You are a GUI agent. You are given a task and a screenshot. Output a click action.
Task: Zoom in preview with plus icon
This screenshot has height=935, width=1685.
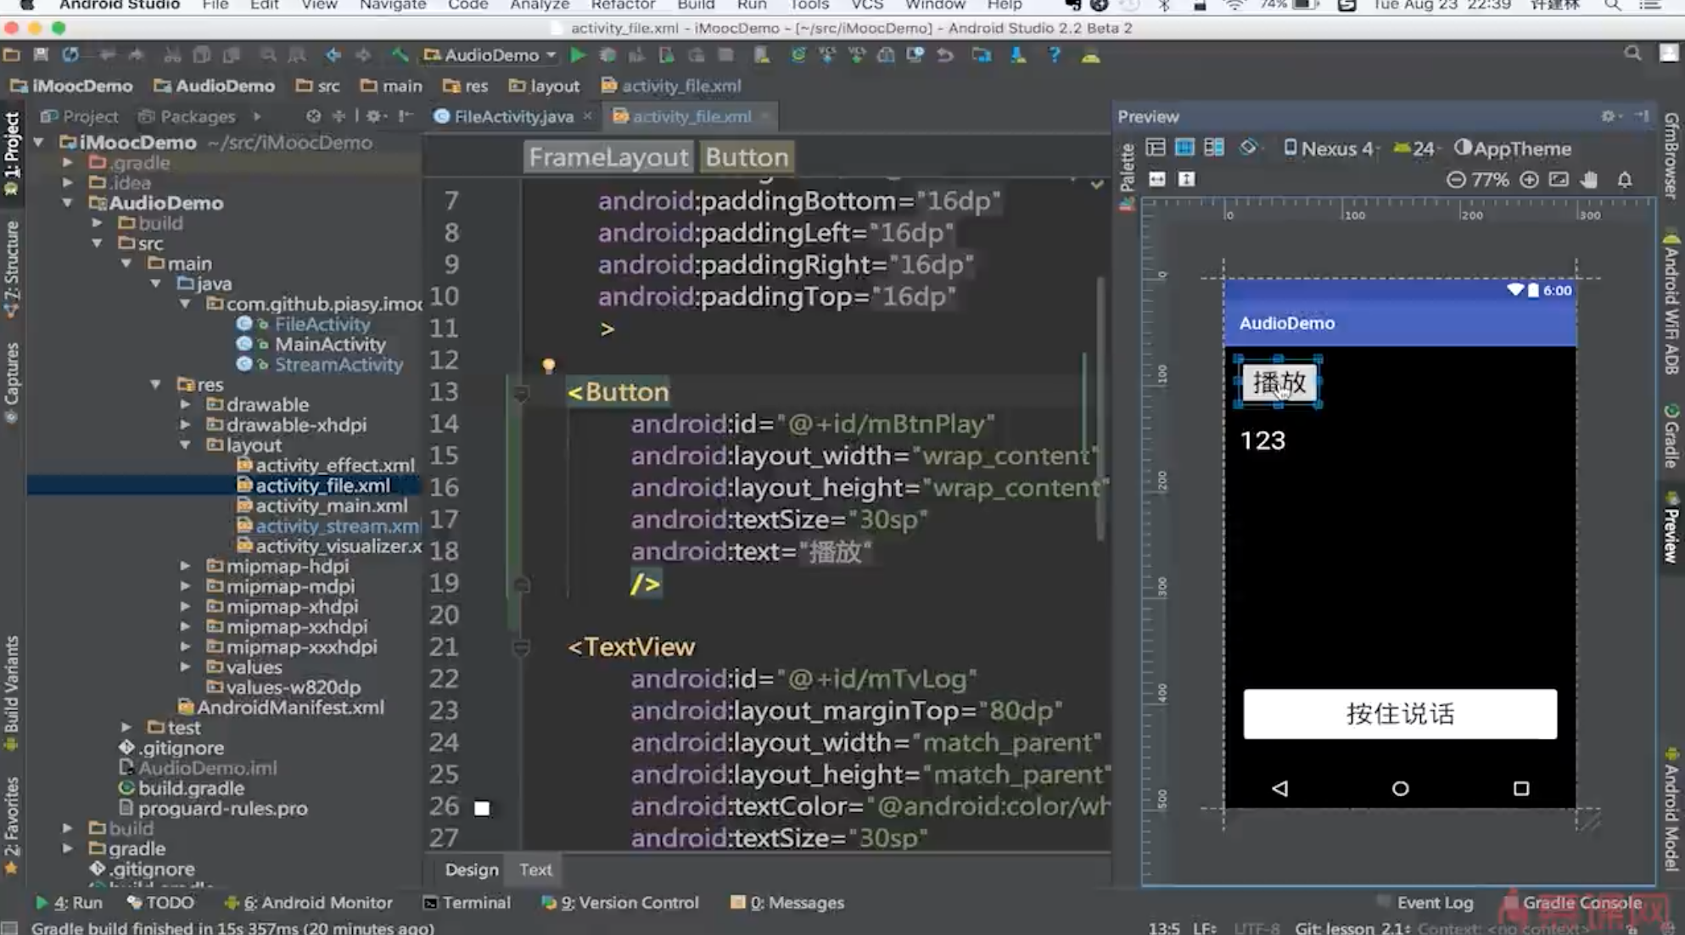tap(1529, 180)
